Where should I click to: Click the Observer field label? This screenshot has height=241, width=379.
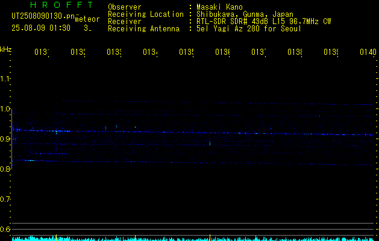click(x=125, y=7)
